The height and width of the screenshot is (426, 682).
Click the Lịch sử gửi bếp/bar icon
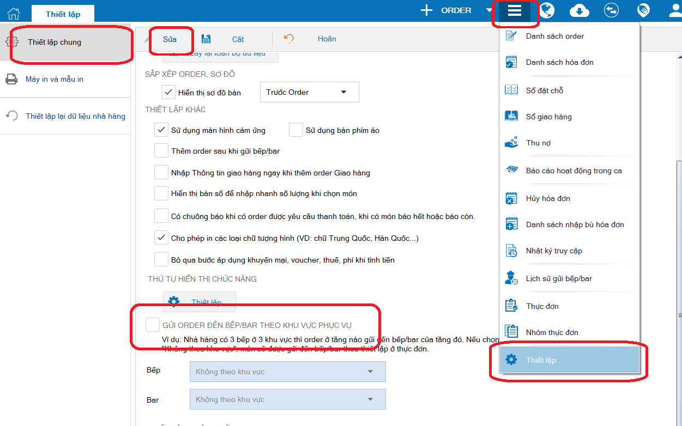click(x=511, y=278)
